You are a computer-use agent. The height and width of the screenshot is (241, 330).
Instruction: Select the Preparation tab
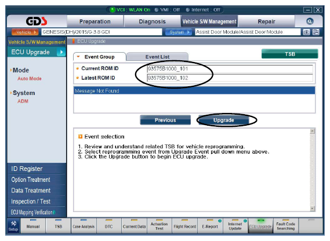click(x=95, y=21)
